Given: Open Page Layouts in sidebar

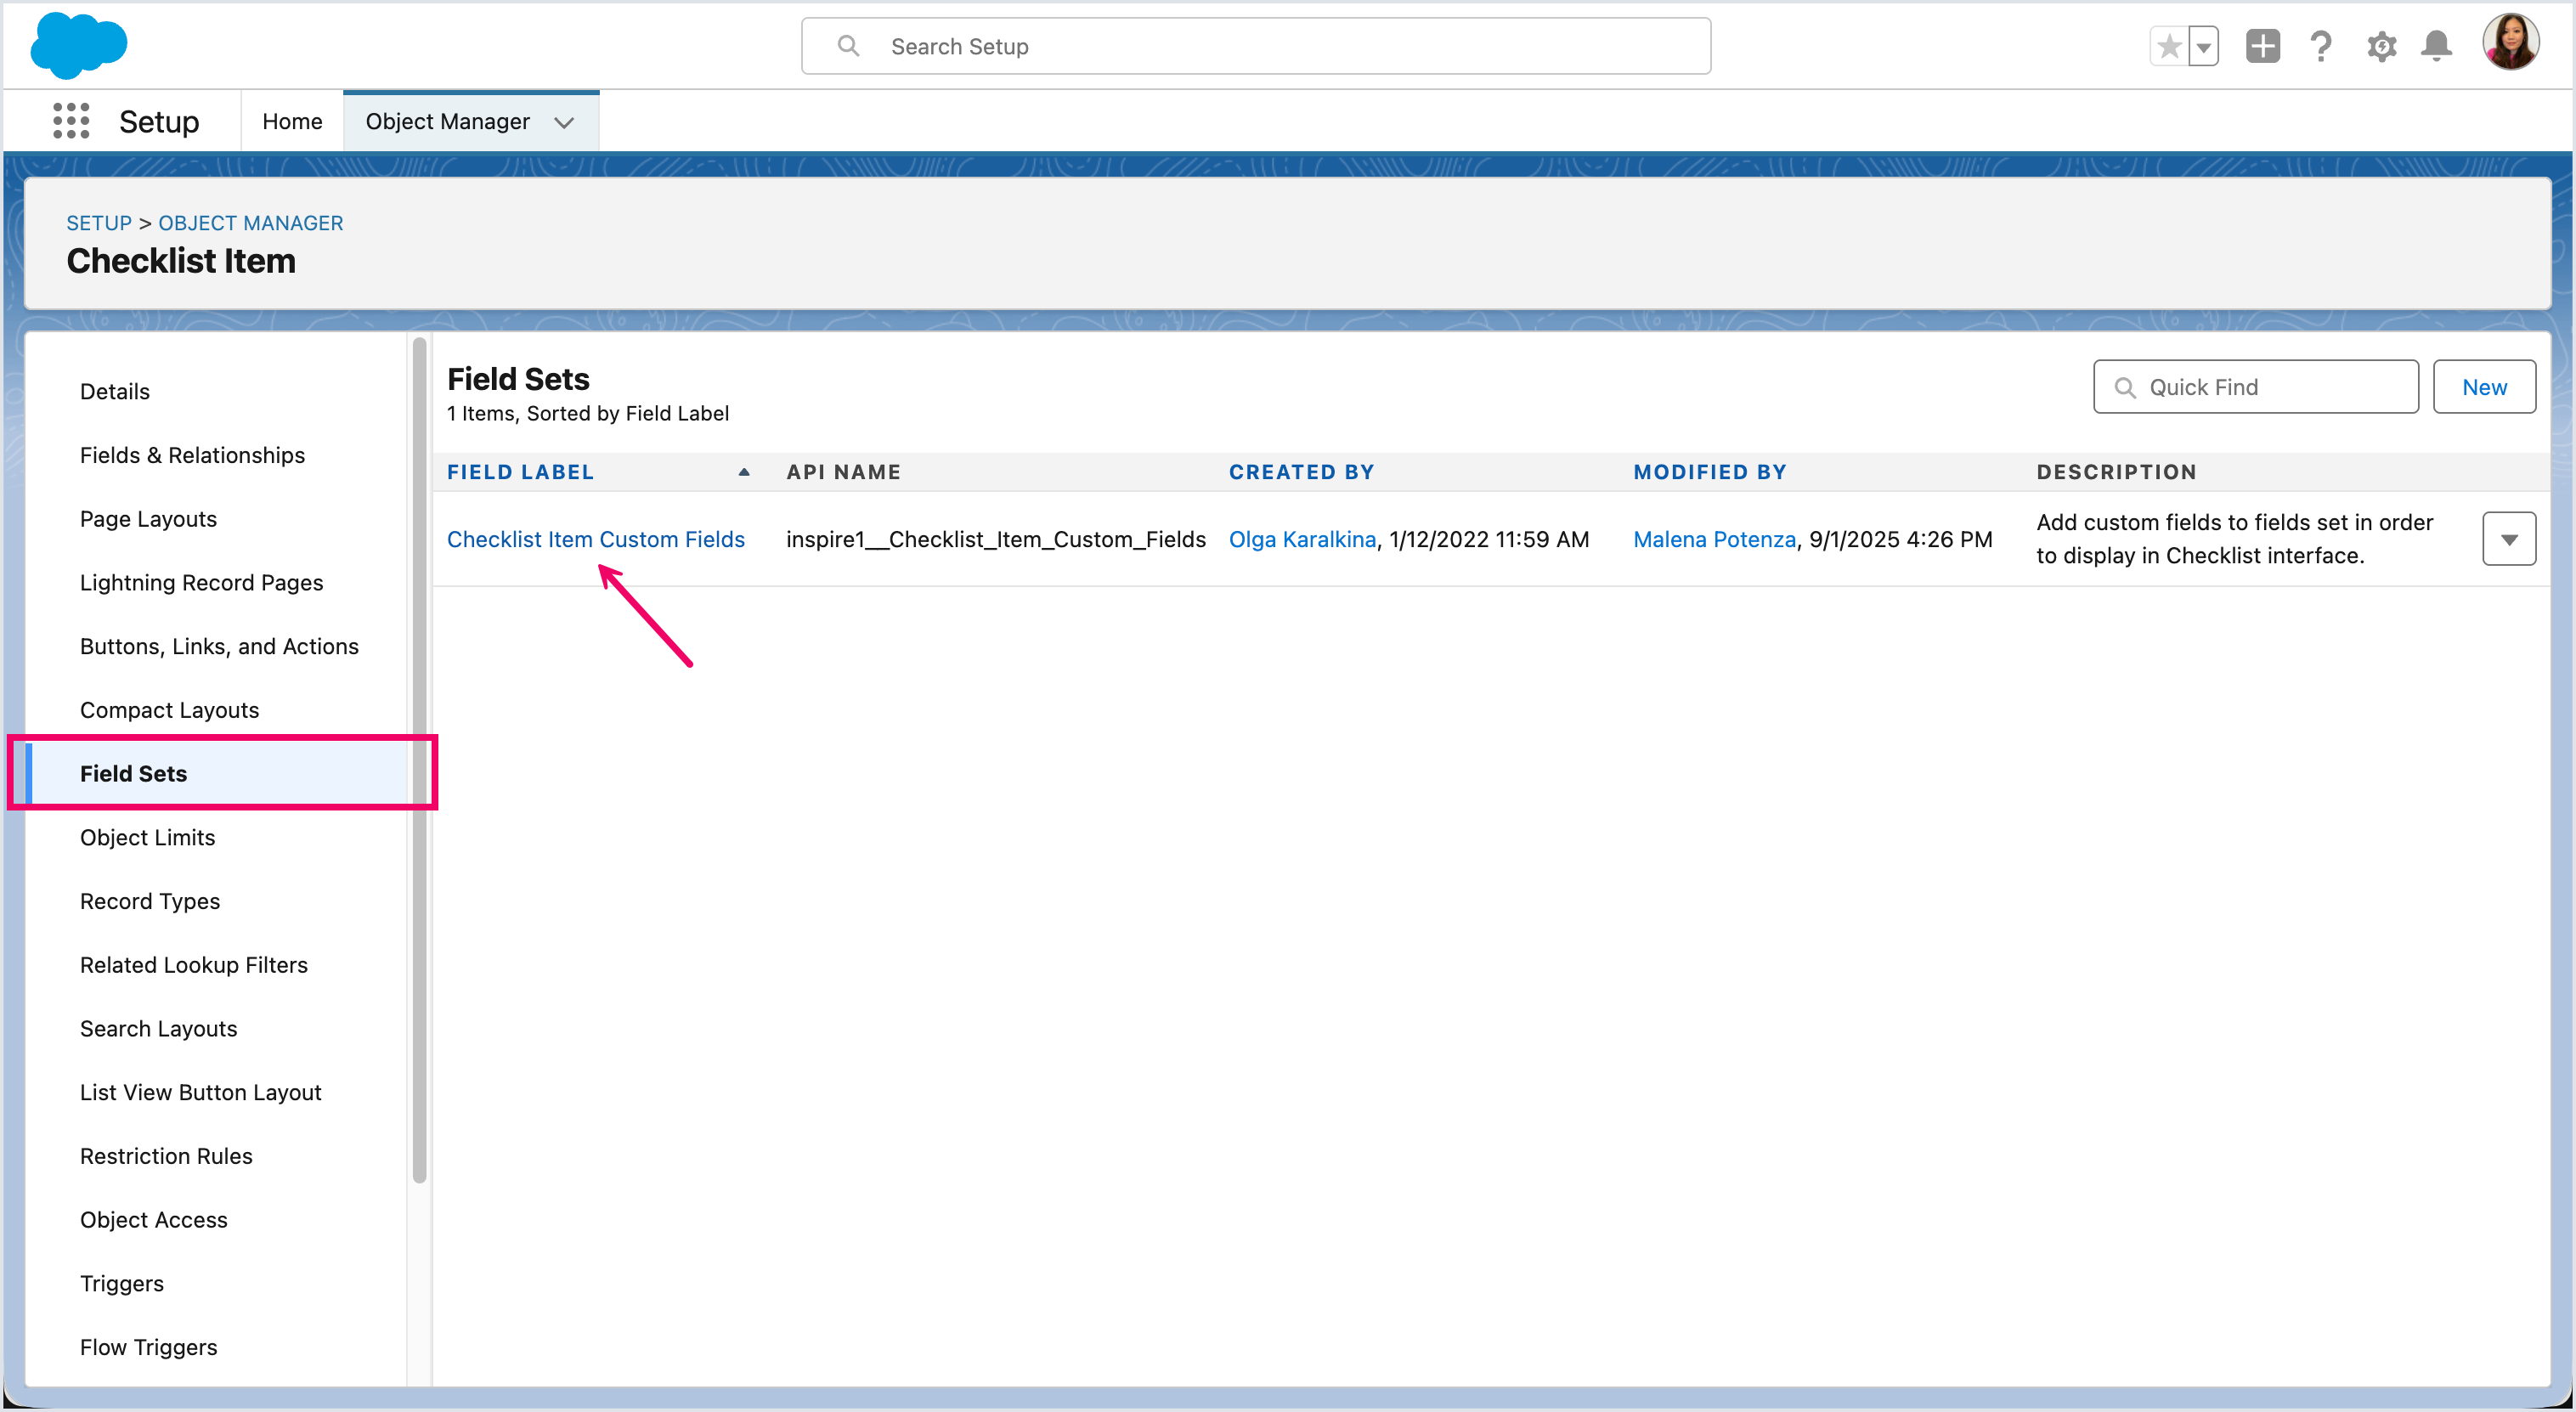Looking at the screenshot, I should (148, 519).
